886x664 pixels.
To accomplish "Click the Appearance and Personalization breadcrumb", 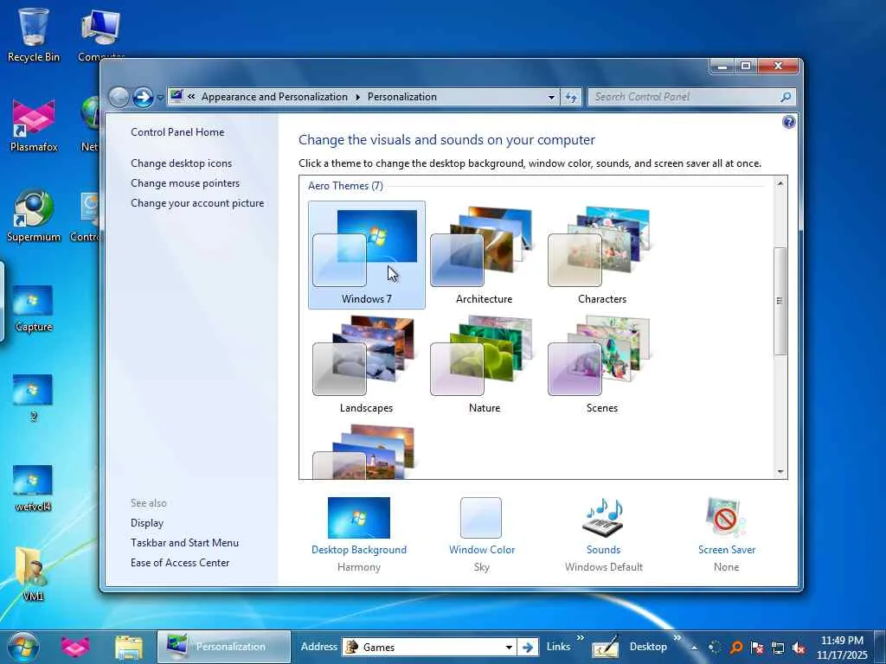I will (274, 97).
